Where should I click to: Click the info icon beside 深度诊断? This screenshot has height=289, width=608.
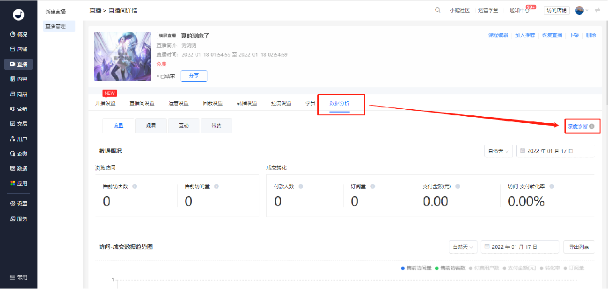(x=592, y=127)
